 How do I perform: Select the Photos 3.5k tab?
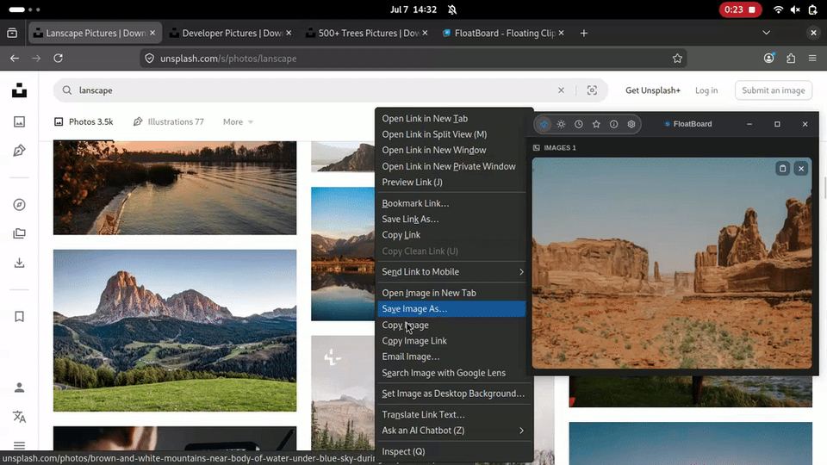(x=84, y=121)
